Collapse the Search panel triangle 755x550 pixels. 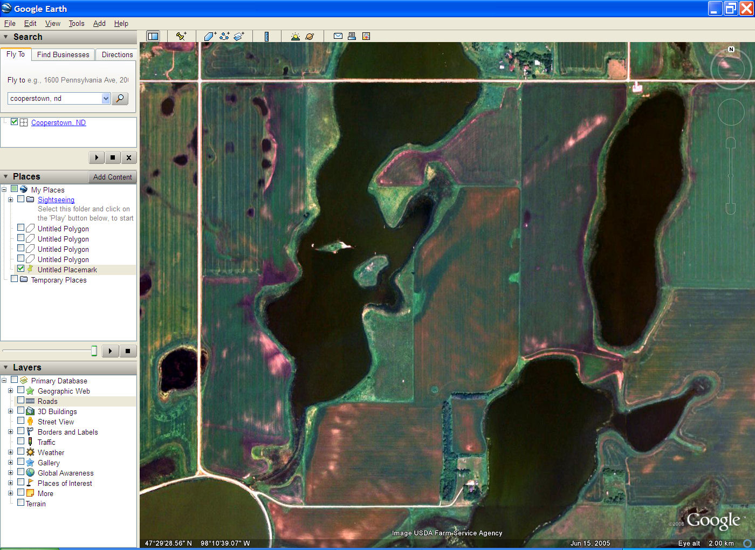(x=6, y=37)
